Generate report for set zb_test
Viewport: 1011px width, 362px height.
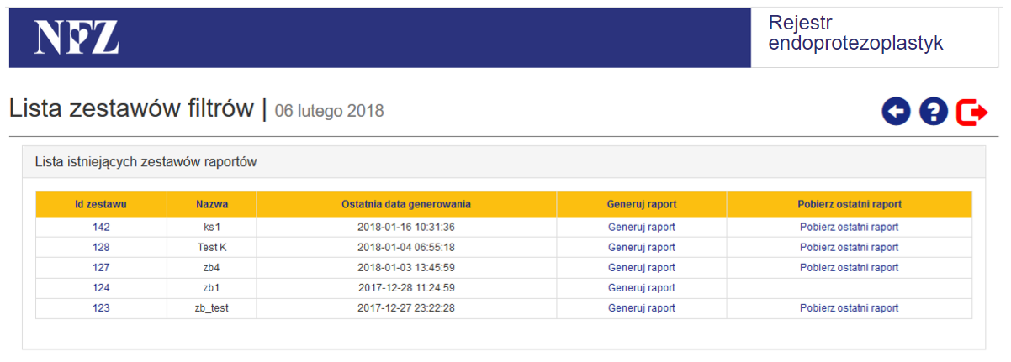pyautogui.click(x=641, y=308)
